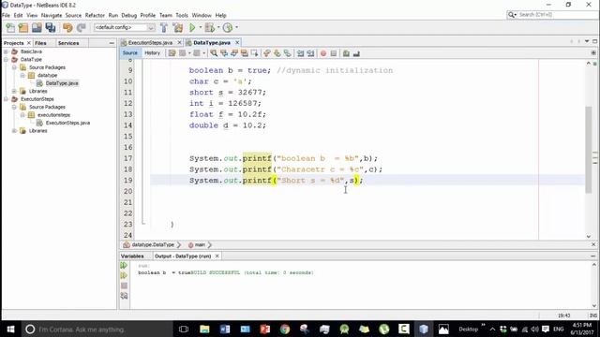
Task: Open the Refactor menu
Action: (95, 15)
